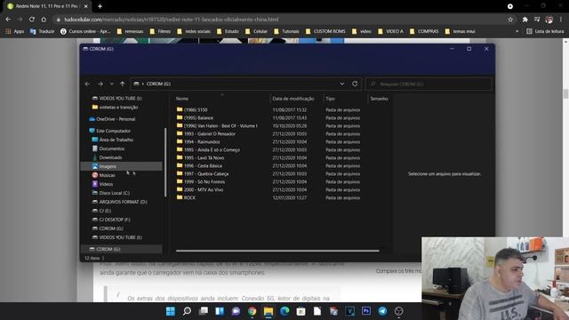Image resolution: width=569 pixels, height=320 pixels.
Task: Select OneDrive - Personal in navigation pane
Action: click(x=112, y=119)
